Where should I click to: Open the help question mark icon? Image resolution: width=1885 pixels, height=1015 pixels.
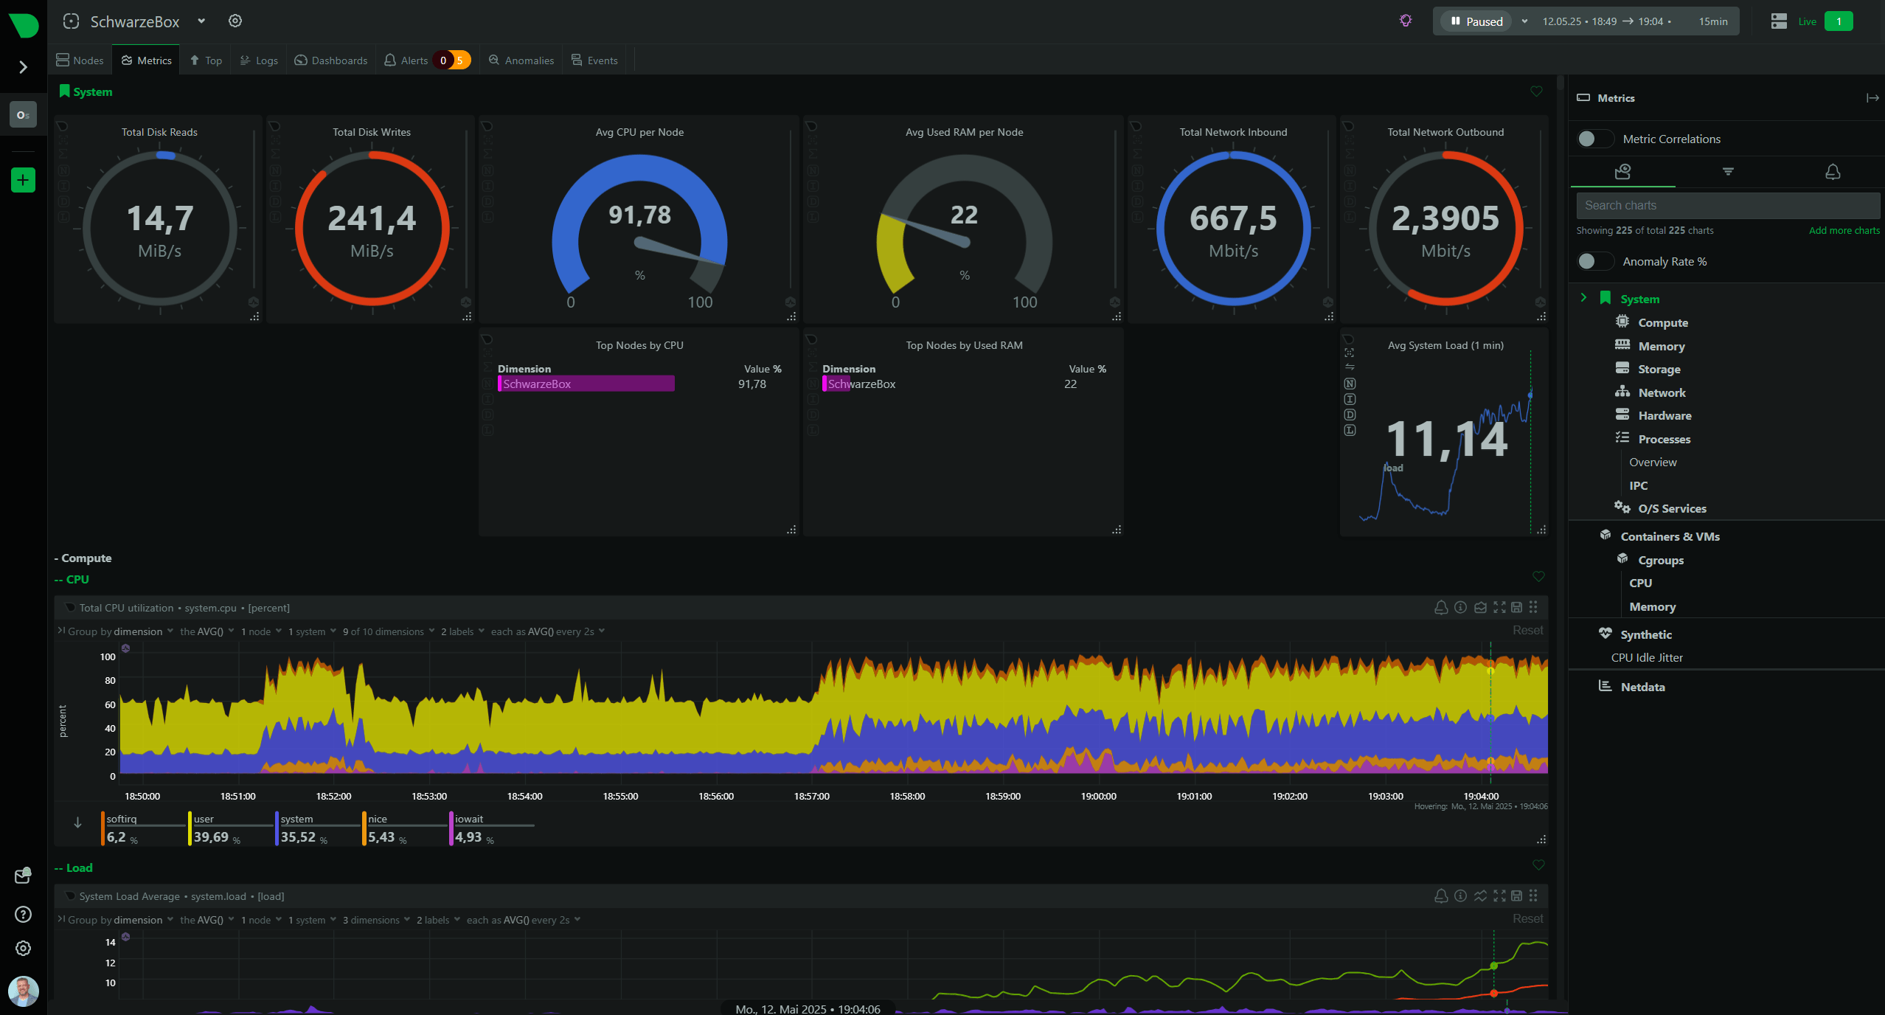click(23, 914)
